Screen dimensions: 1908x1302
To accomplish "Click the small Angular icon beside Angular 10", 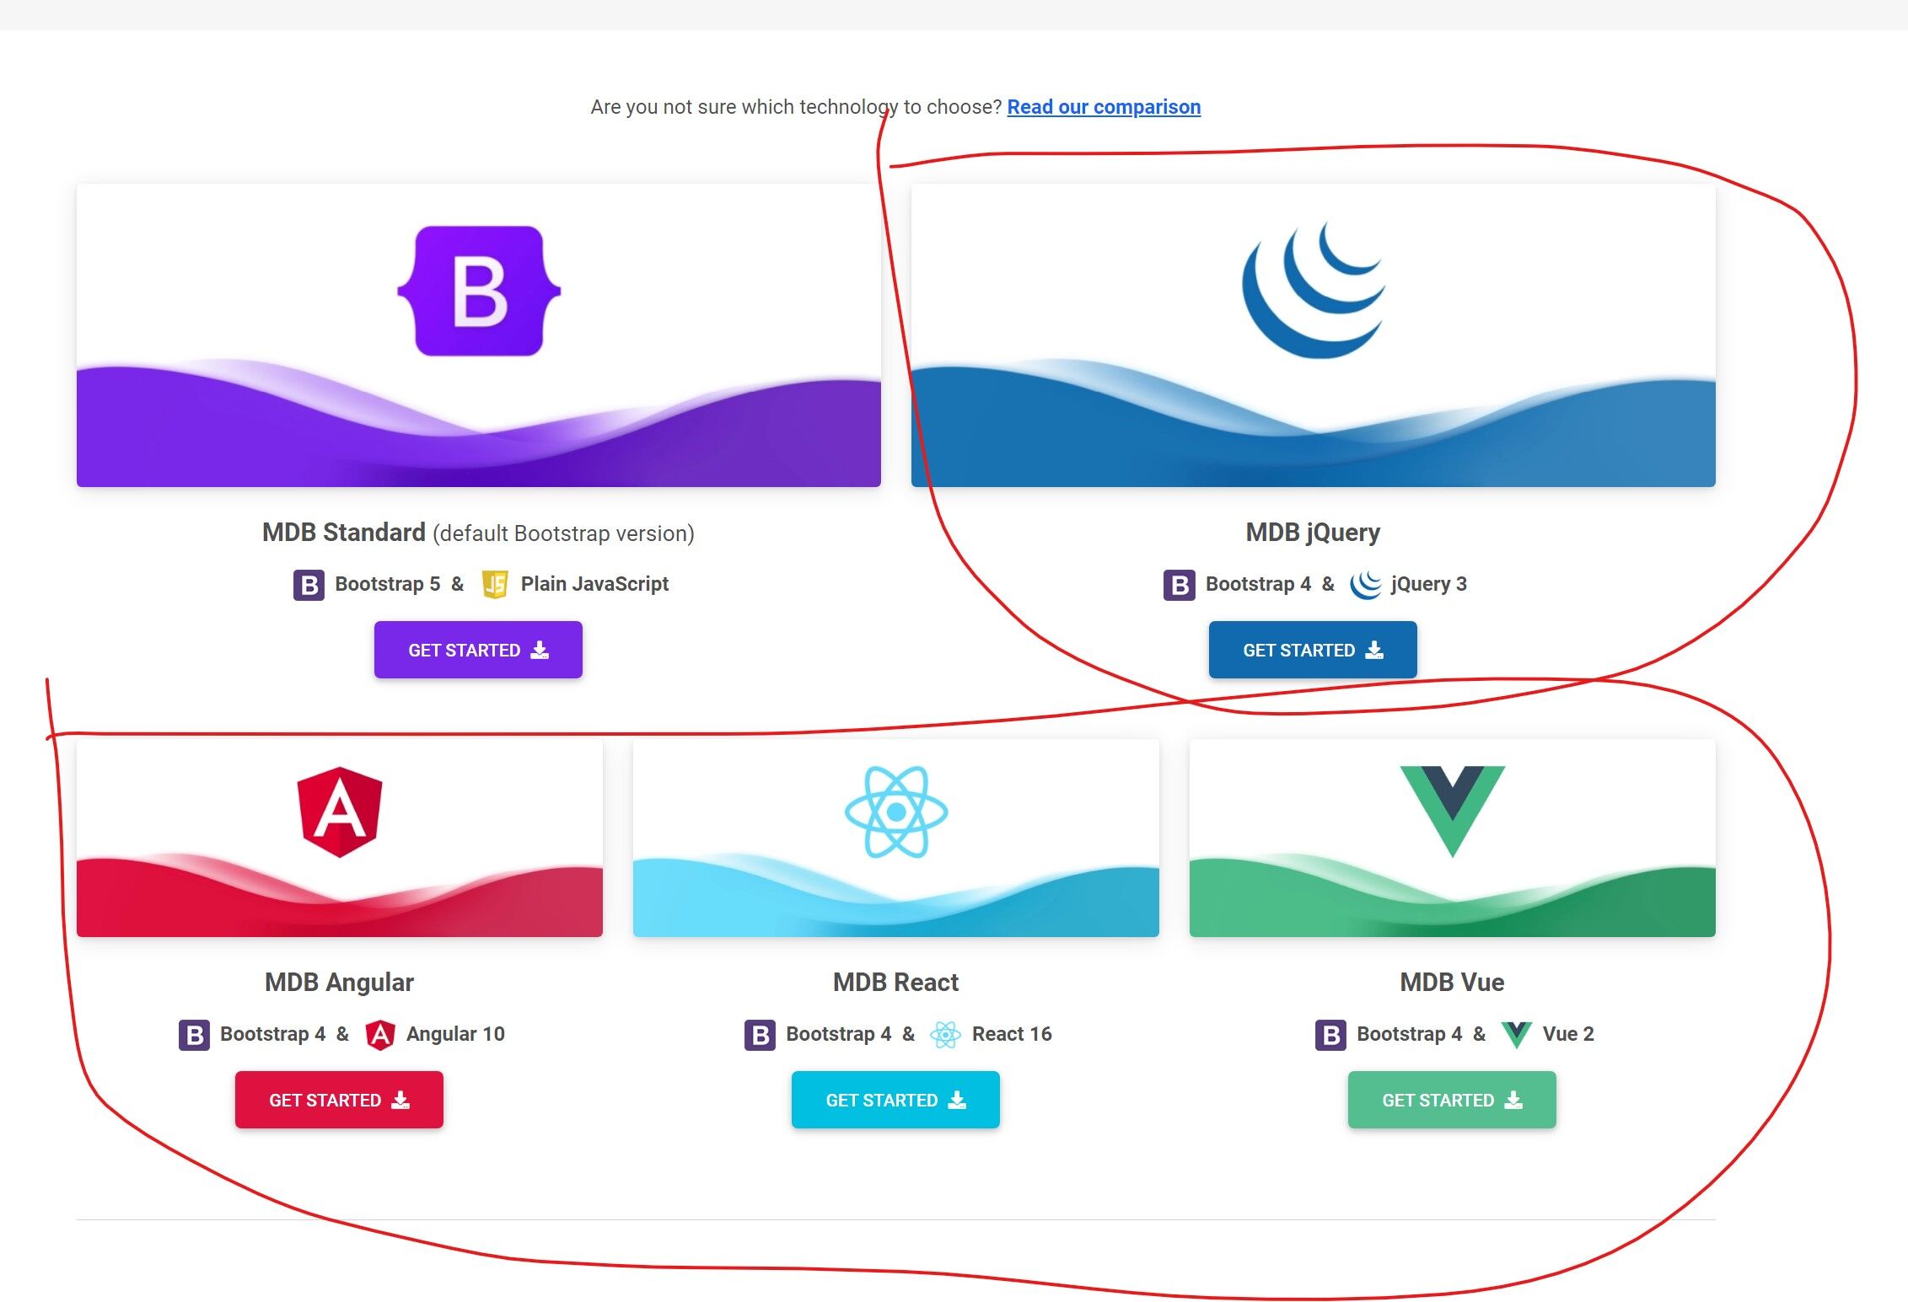I will tap(380, 1034).
